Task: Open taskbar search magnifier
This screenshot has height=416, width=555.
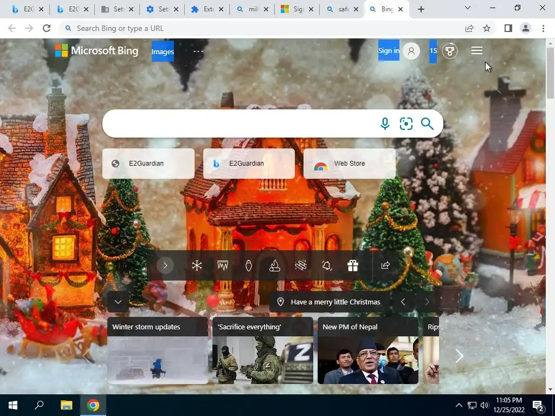Action: point(39,405)
